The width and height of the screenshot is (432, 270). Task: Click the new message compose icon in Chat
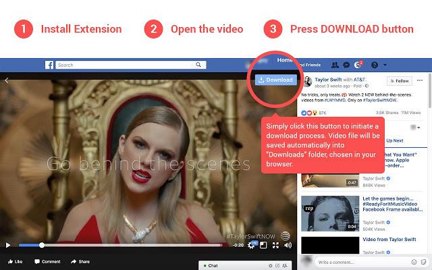tap(277, 265)
